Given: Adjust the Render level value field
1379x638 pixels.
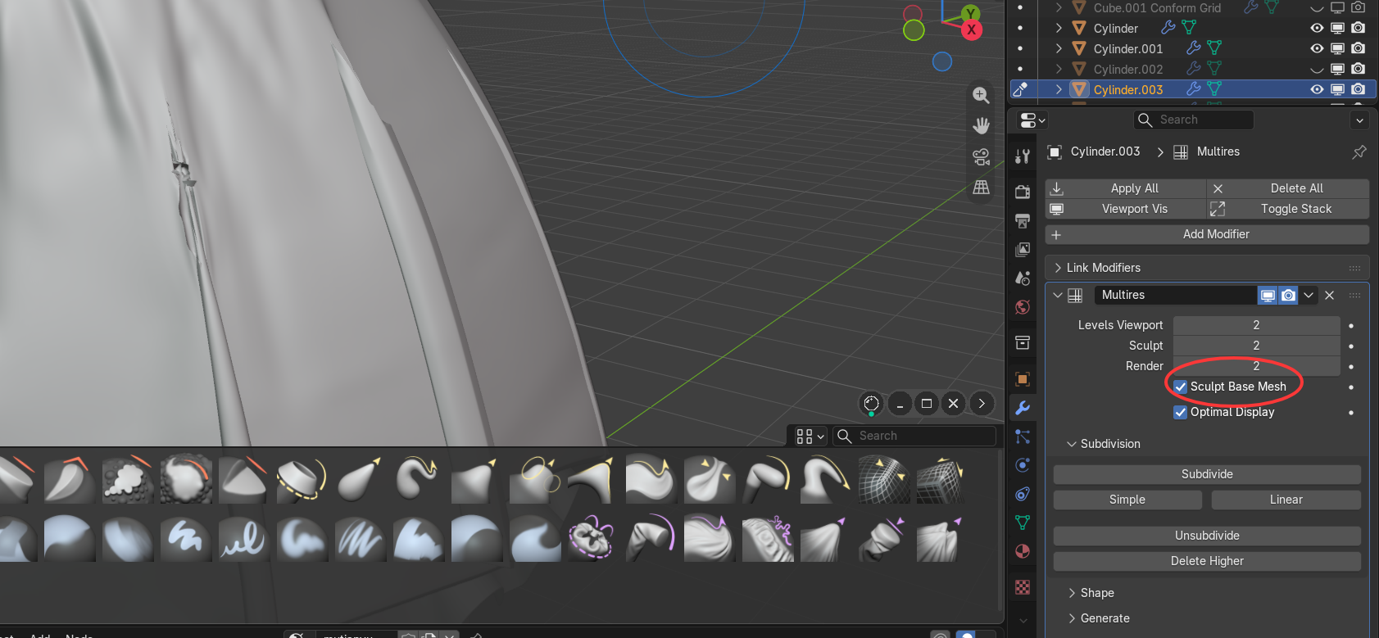Looking at the screenshot, I should pos(1256,366).
